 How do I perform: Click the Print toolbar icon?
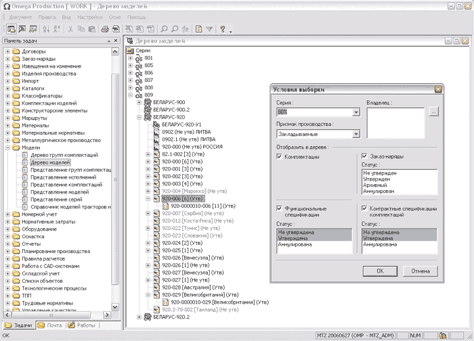(105, 29)
